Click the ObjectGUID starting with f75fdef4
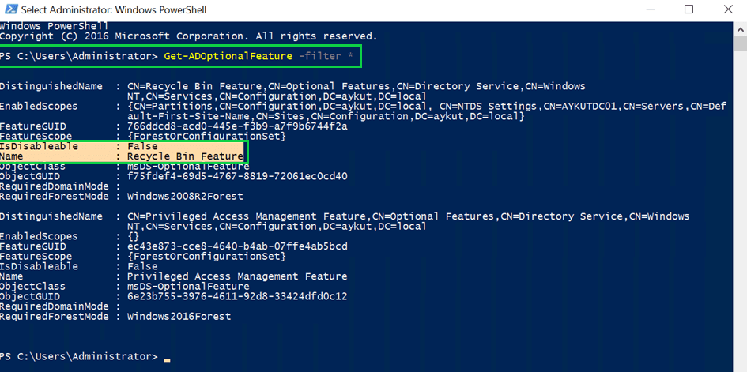Screen dimensions: 747x372 (237, 176)
